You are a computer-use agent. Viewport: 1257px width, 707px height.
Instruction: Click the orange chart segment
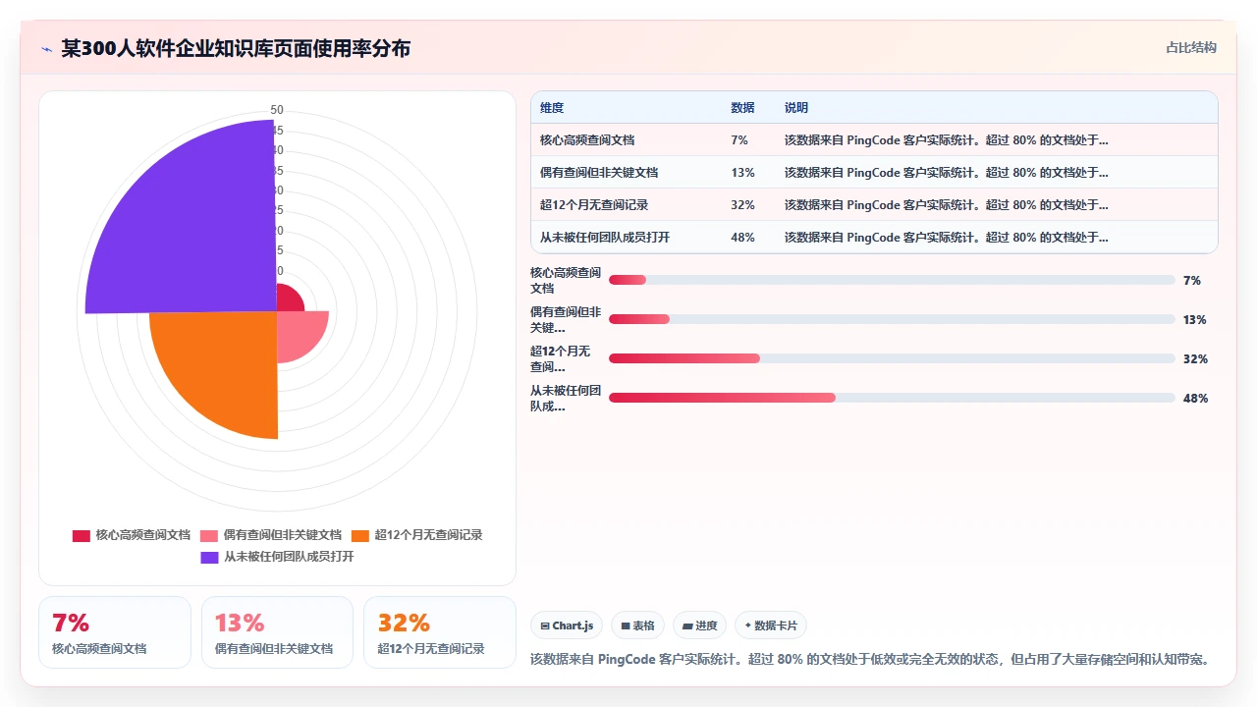coord(226,363)
